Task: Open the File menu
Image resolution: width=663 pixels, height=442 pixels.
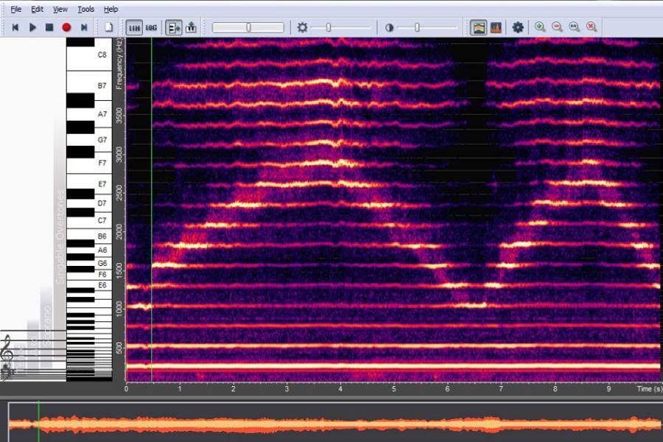Action: (x=15, y=9)
